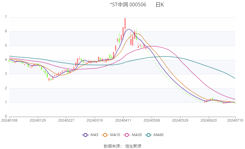Image resolution: width=245 pixels, height=149 pixels.
Task: Click the data source text 恒生聚源
Action: pos(133,146)
